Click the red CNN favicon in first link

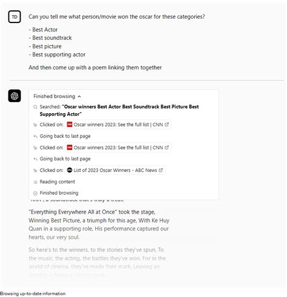[70, 125]
